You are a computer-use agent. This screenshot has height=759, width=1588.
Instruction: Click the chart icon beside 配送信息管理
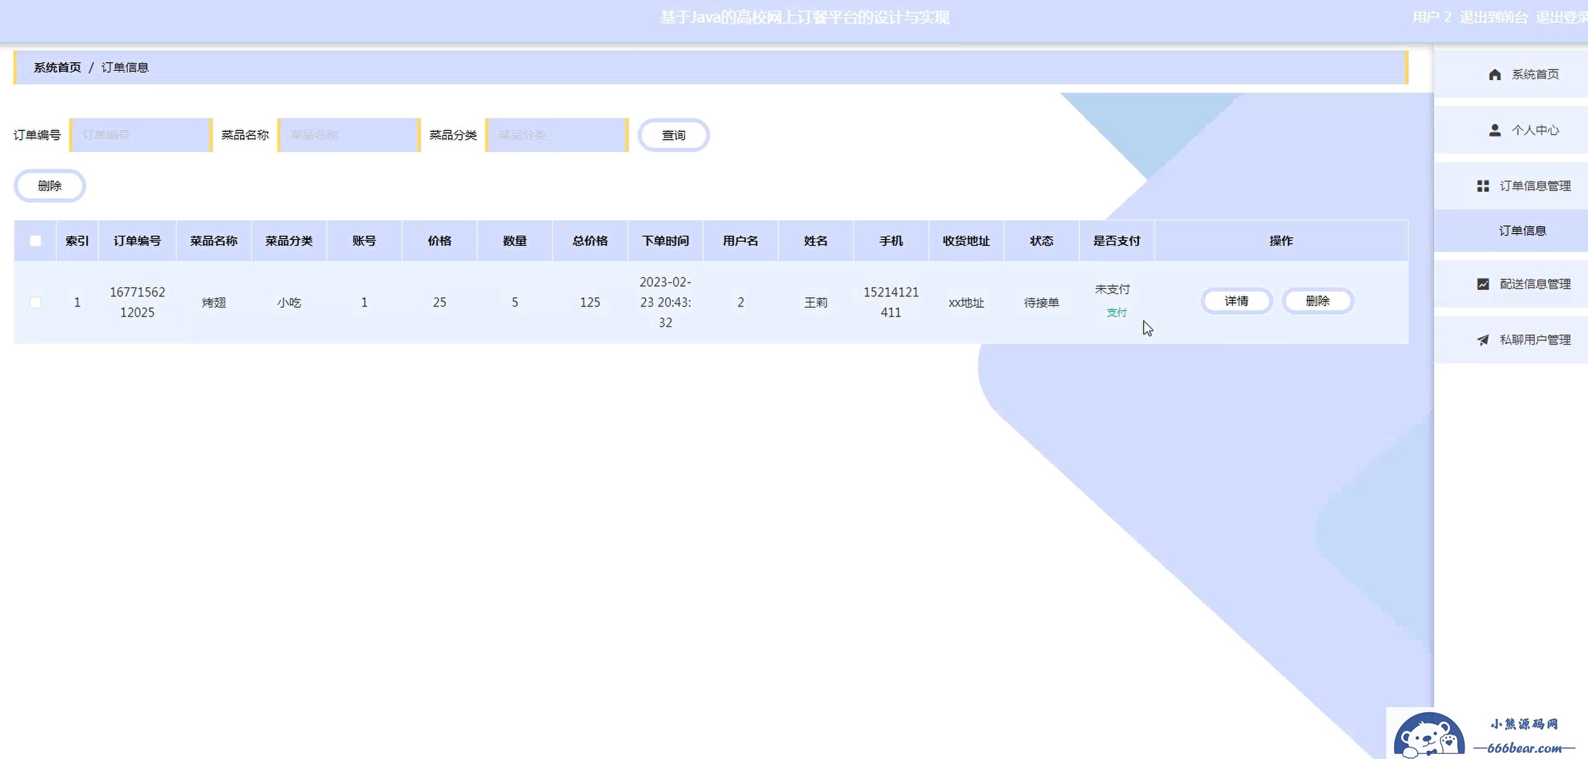click(x=1483, y=284)
